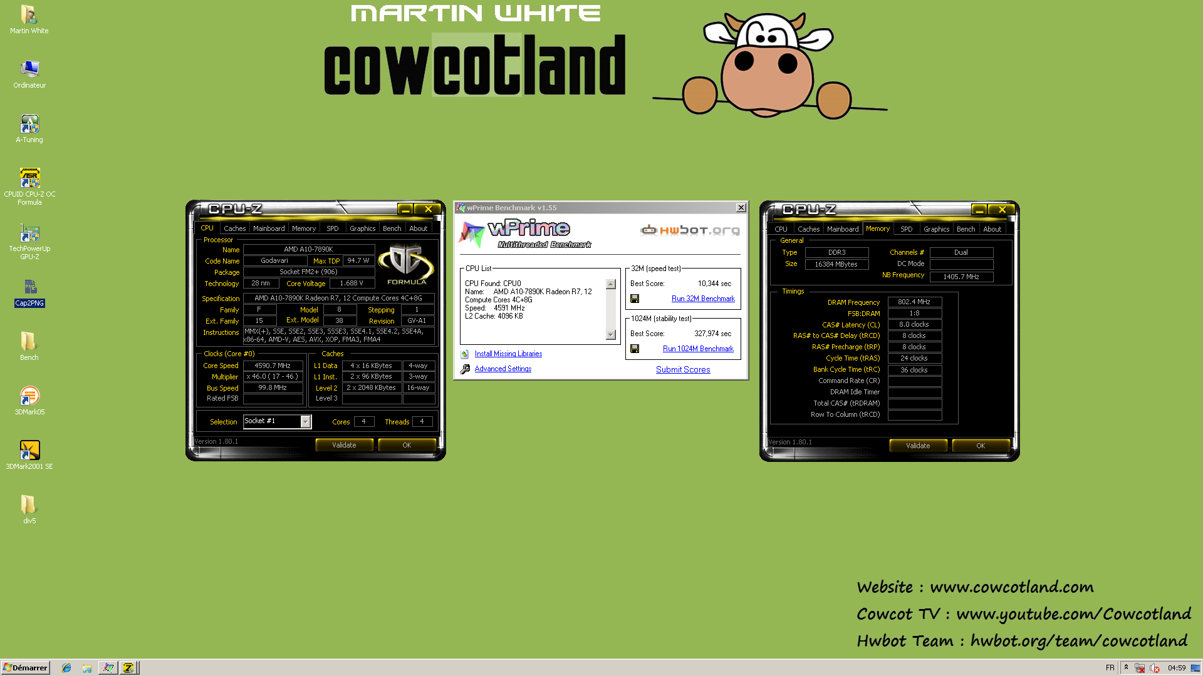1203x676 pixels.
Task: Click the FR language indicator
Action: (x=1110, y=668)
